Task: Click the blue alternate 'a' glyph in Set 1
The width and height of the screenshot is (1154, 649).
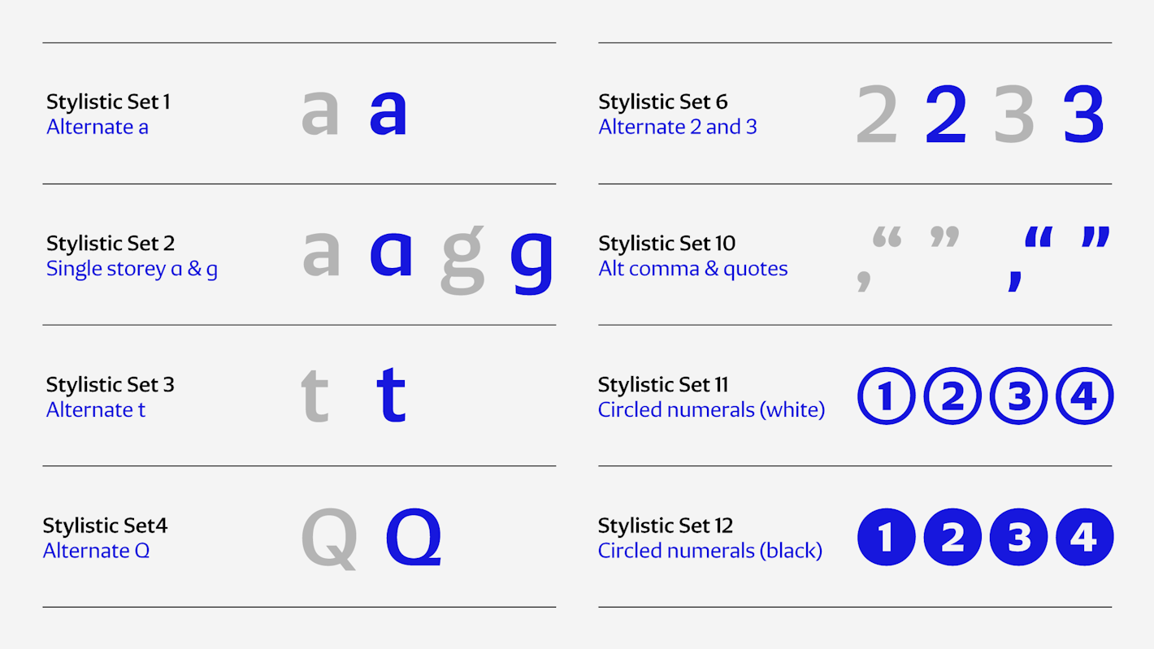Action: [x=388, y=113]
